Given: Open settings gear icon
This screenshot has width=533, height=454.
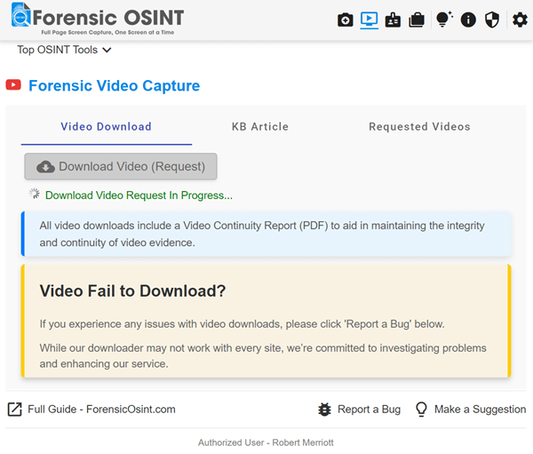Looking at the screenshot, I should pyautogui.click(x=520, y=20).
